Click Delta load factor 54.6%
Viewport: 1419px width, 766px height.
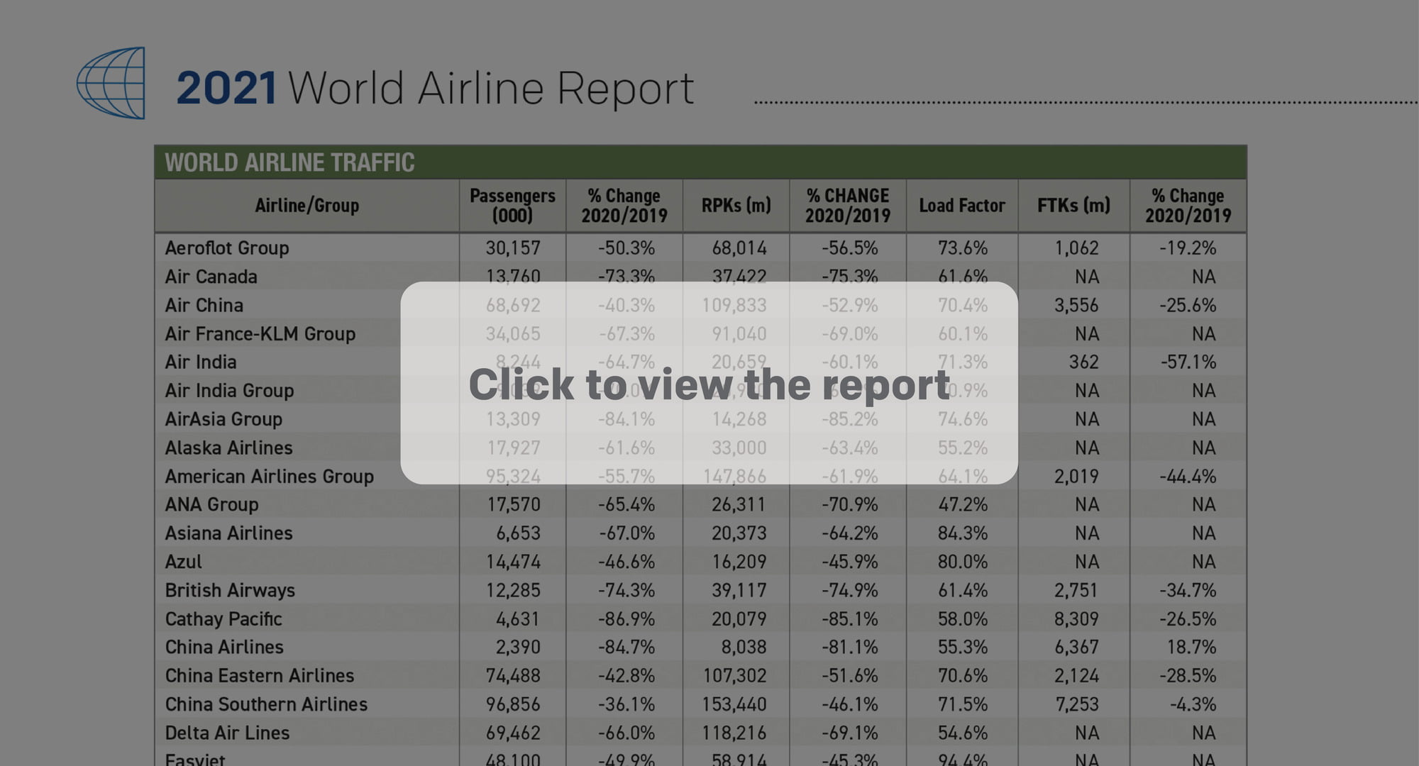coord(963,733)
